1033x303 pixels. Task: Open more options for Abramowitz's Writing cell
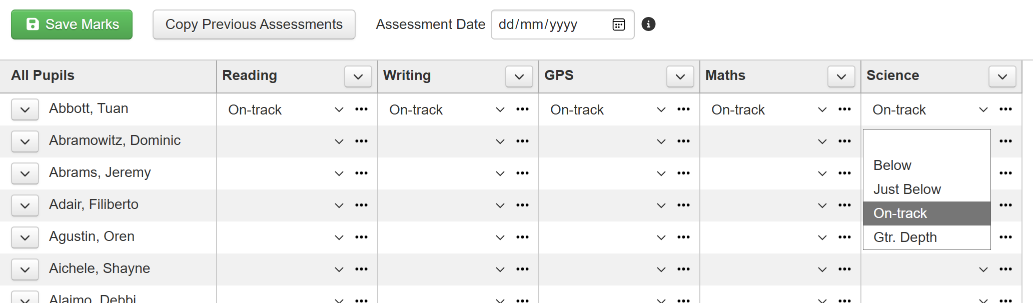tap(522, 141)
